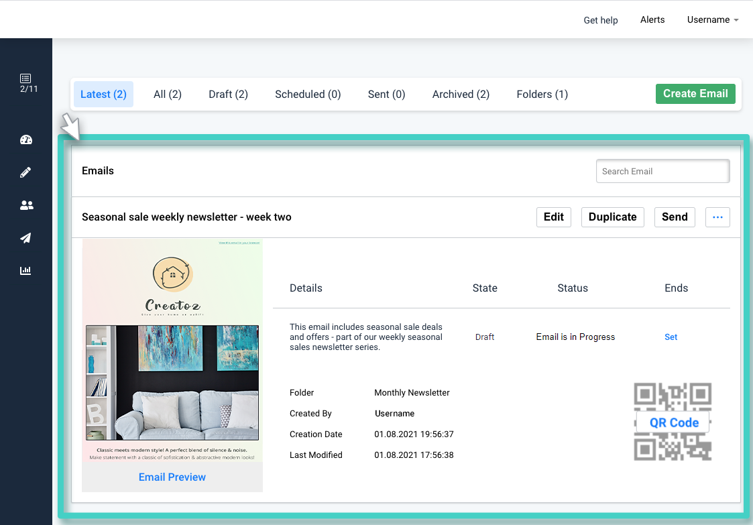Click the 'Ends' column header

(676, 288)
